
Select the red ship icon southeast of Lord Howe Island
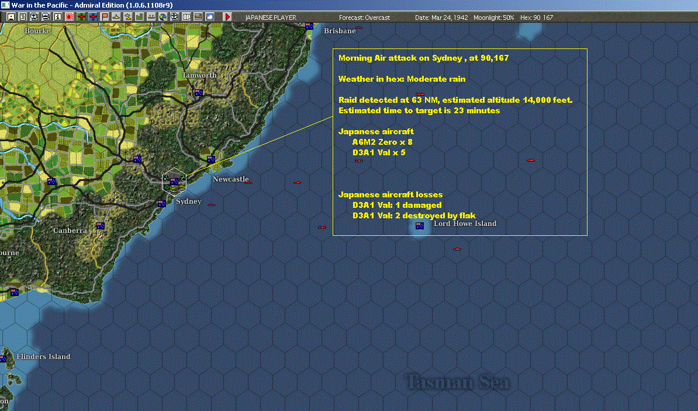coord(457,249)
